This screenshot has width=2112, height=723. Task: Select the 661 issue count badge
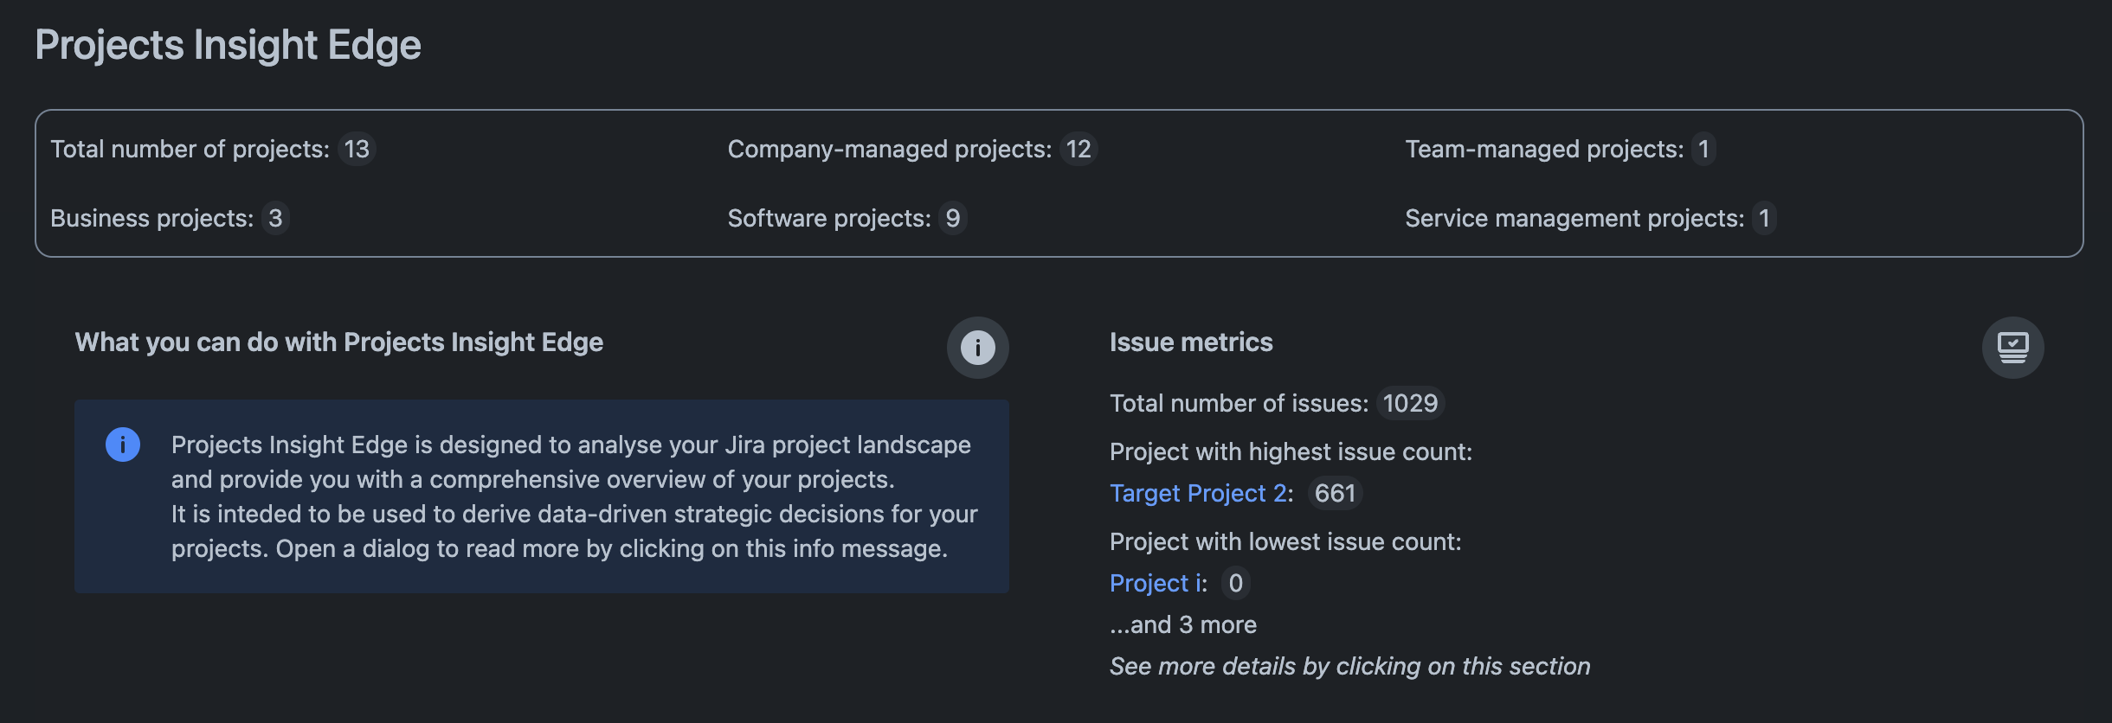pos(1334,493)
